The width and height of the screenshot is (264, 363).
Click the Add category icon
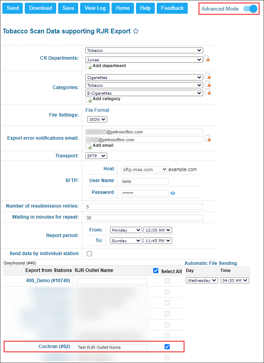pyautogui.click(x=88, y=99)
